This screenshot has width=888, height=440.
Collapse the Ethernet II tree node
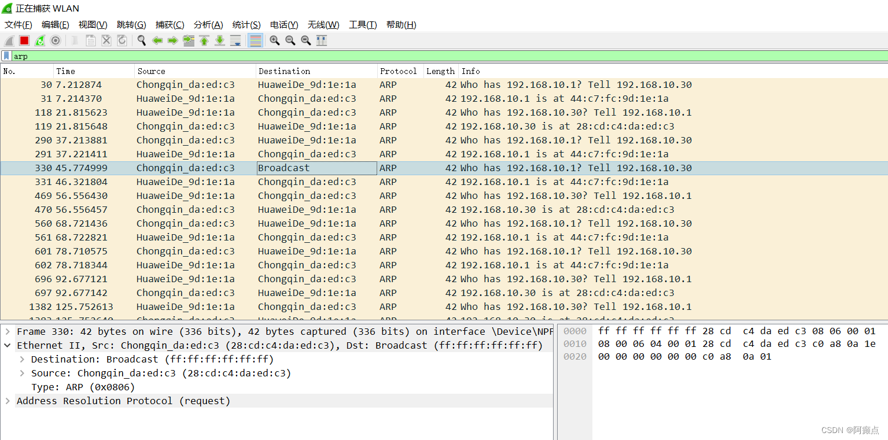click(x=8, y=345)
